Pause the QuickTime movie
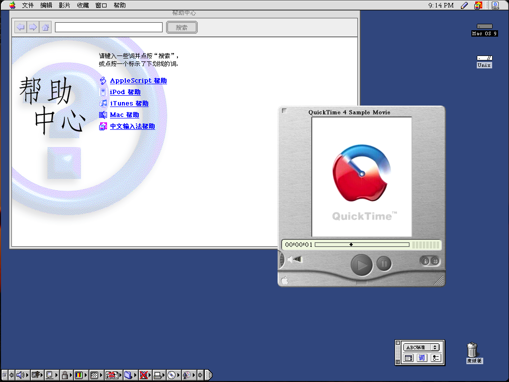The image size is (509, 382). pos(384,264)
